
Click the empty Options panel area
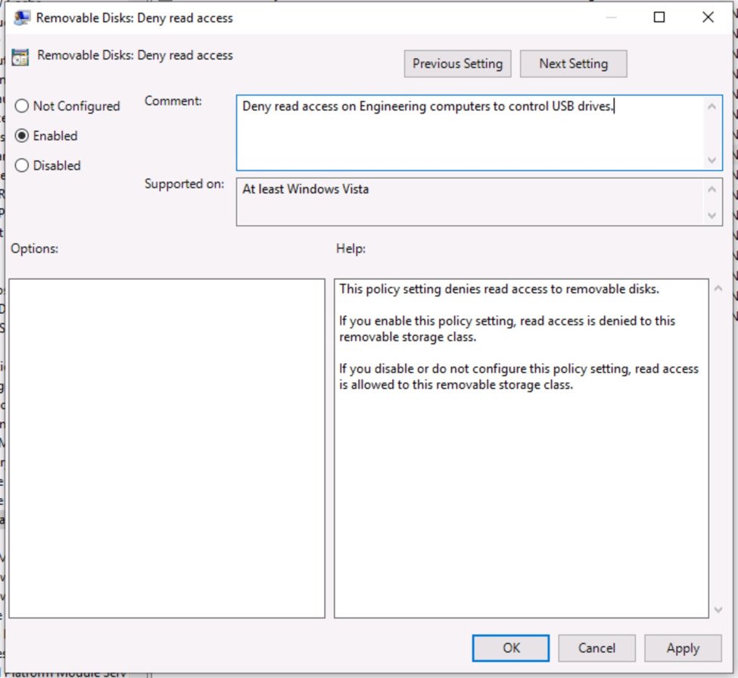coord(167,446)
